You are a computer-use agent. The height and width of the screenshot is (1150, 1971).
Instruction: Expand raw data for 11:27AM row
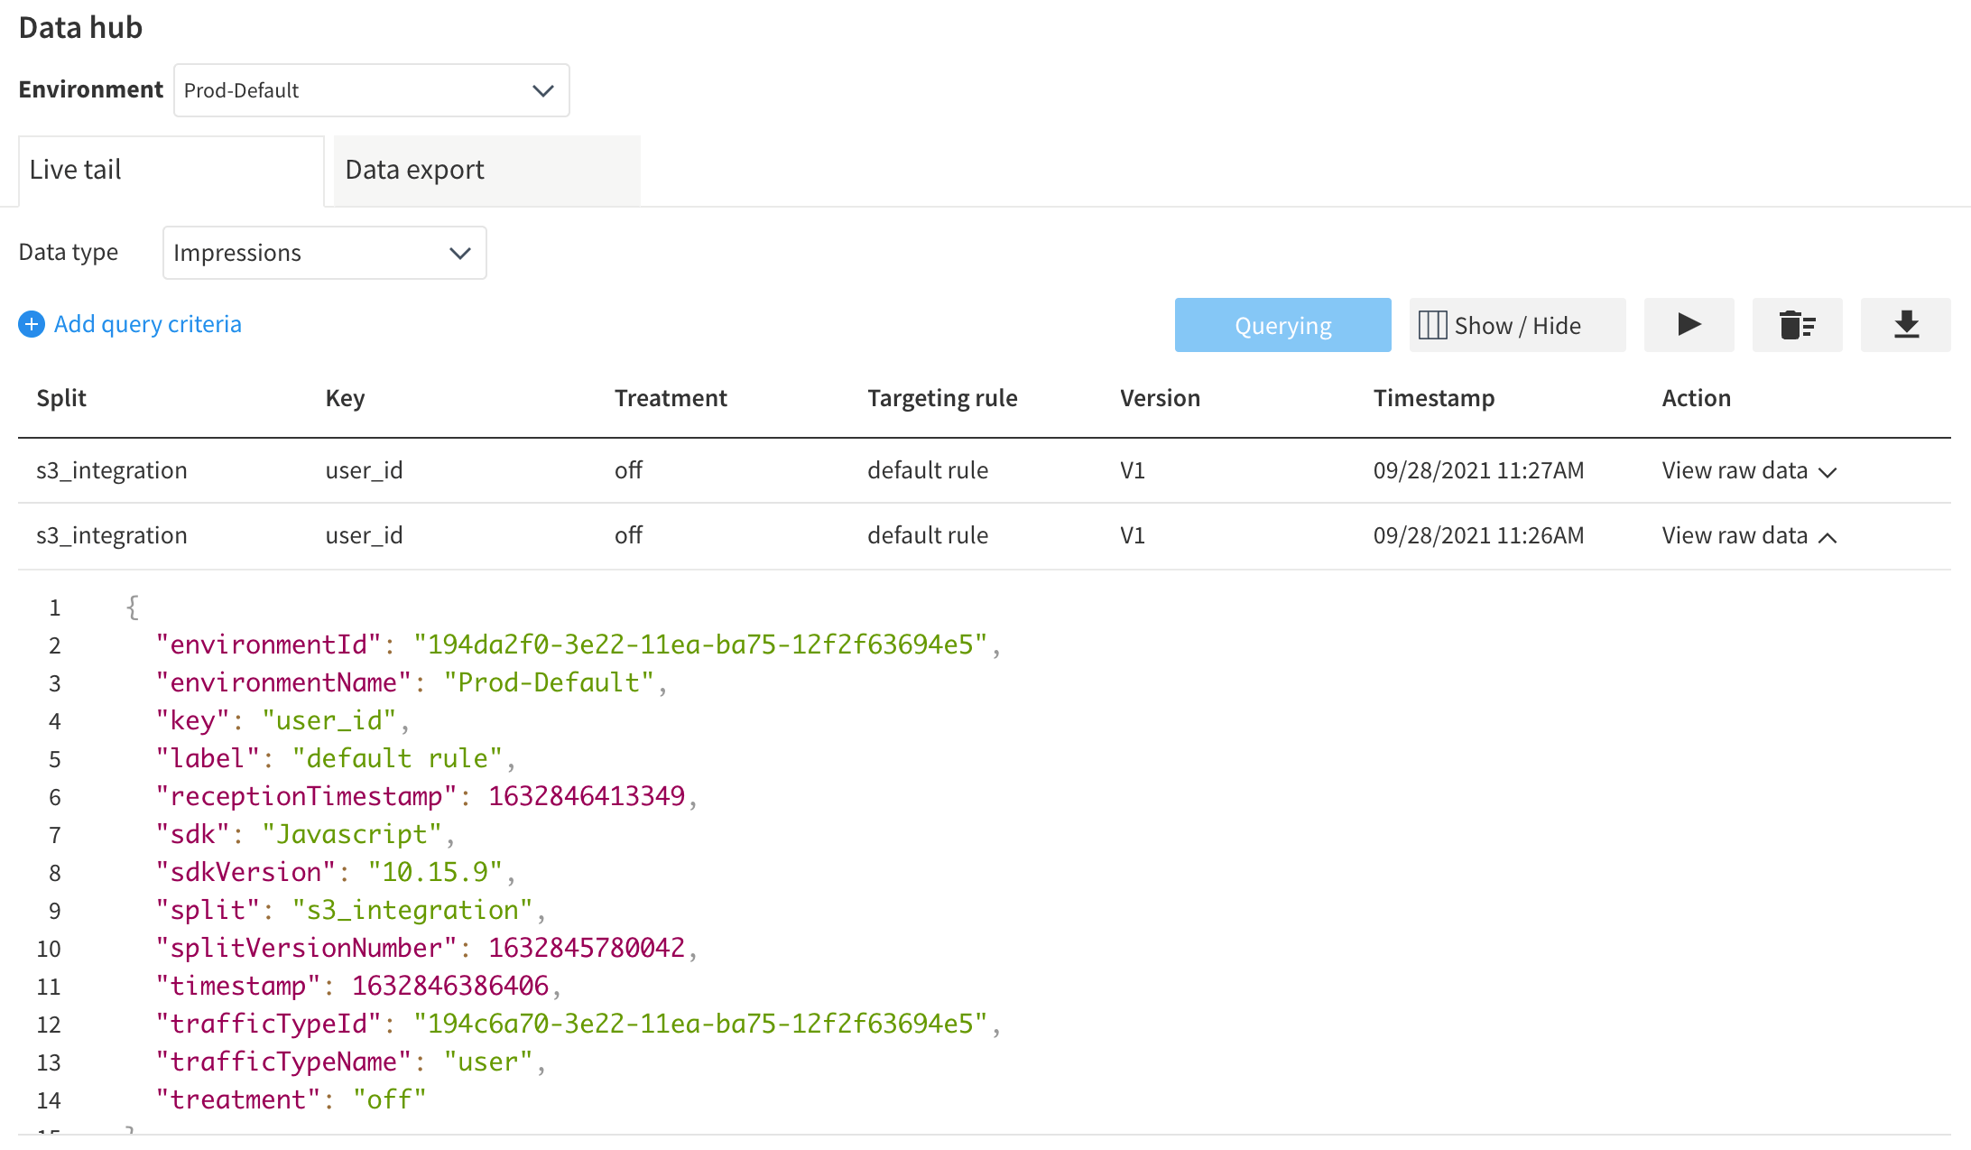[1749, 470]
